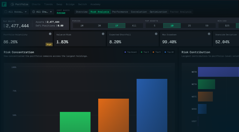Click the All Accounts wallet icon
This screenshot has width=239, height=132.
pyautogui.click(x=6, y=12)
